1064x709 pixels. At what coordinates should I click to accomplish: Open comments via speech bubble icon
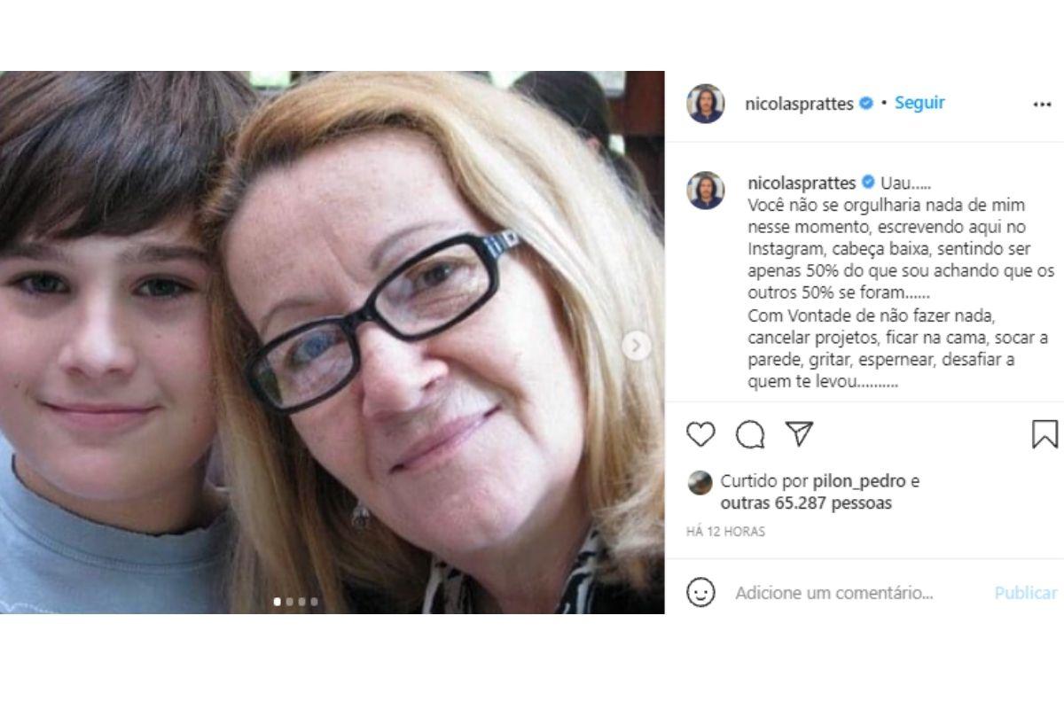[x=750, y=434]
